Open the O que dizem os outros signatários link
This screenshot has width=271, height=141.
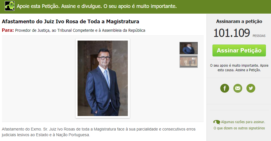[x=239, y=128]
